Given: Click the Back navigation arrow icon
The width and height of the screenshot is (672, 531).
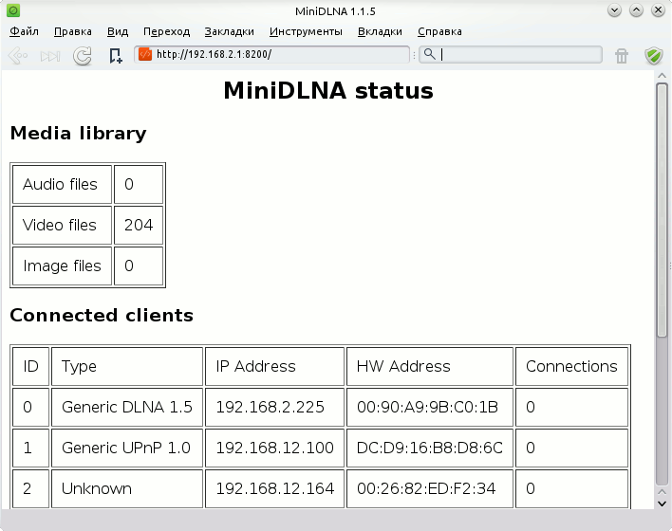Looking at the screenshot, I should coord(18,56).
